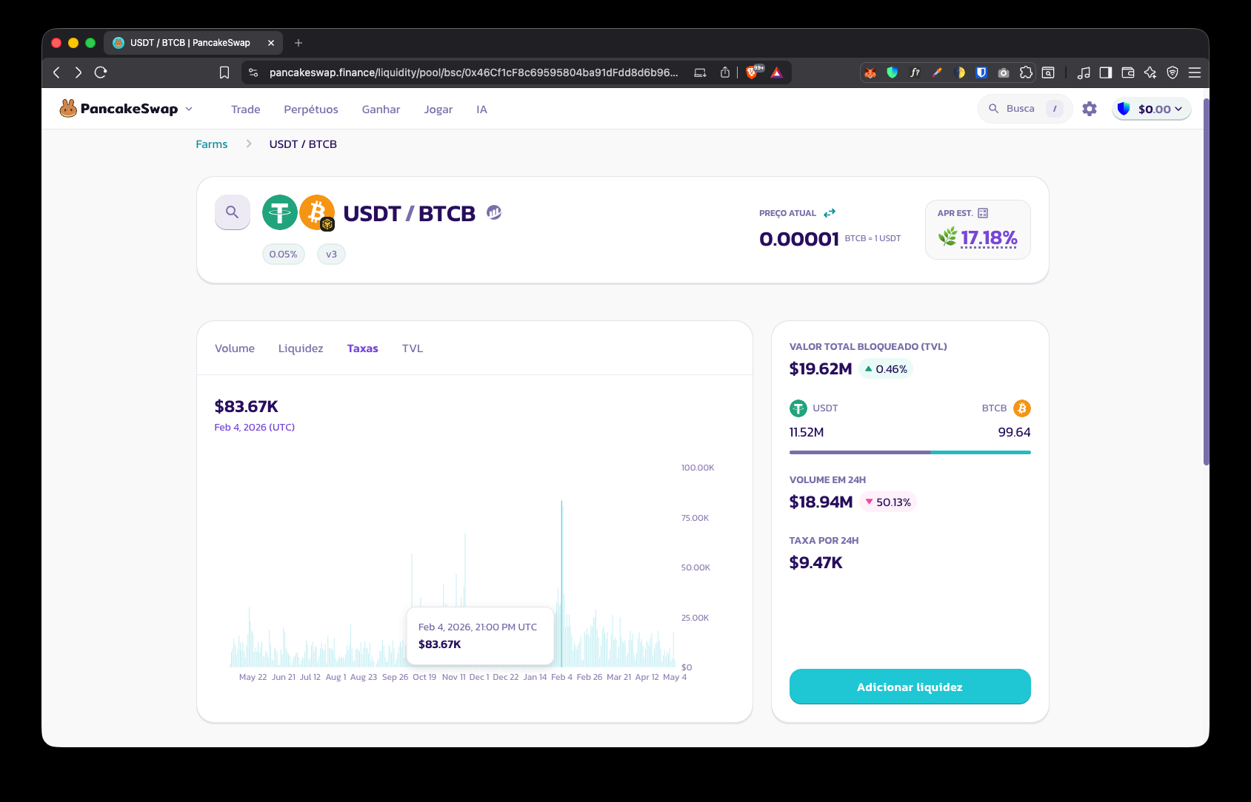Open the IA menu item
Screen dimensions: 1251x802
point(481,109)
